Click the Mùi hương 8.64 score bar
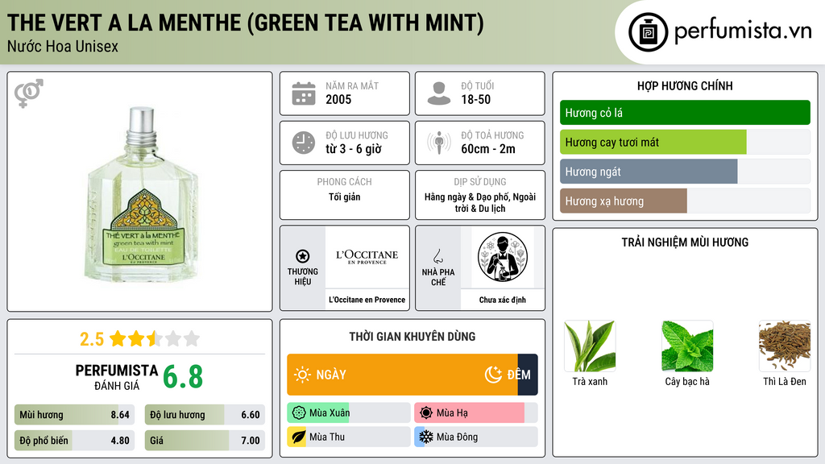 coord(75,415)
